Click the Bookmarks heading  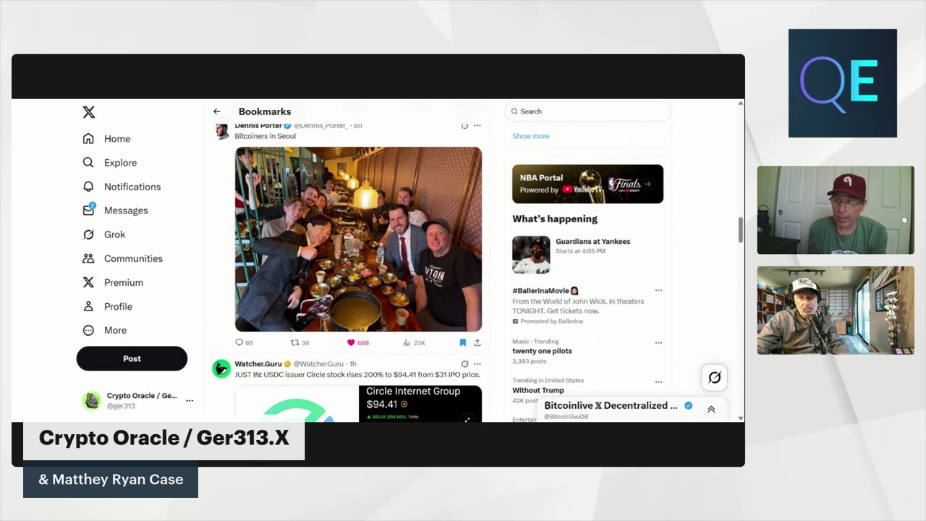(x=265, y=111)
